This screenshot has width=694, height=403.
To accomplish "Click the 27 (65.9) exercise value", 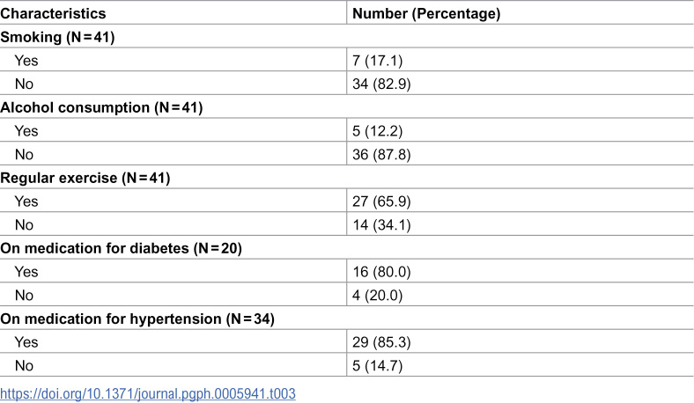I will tap(381, 201).
